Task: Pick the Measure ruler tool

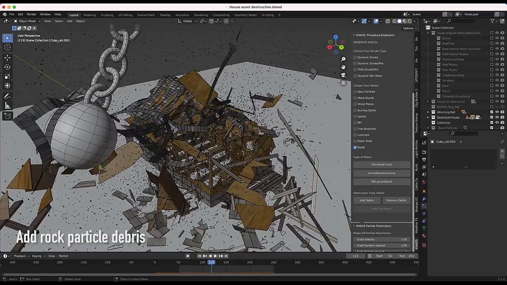Action: pyautogui.click(x=8, y=106)
